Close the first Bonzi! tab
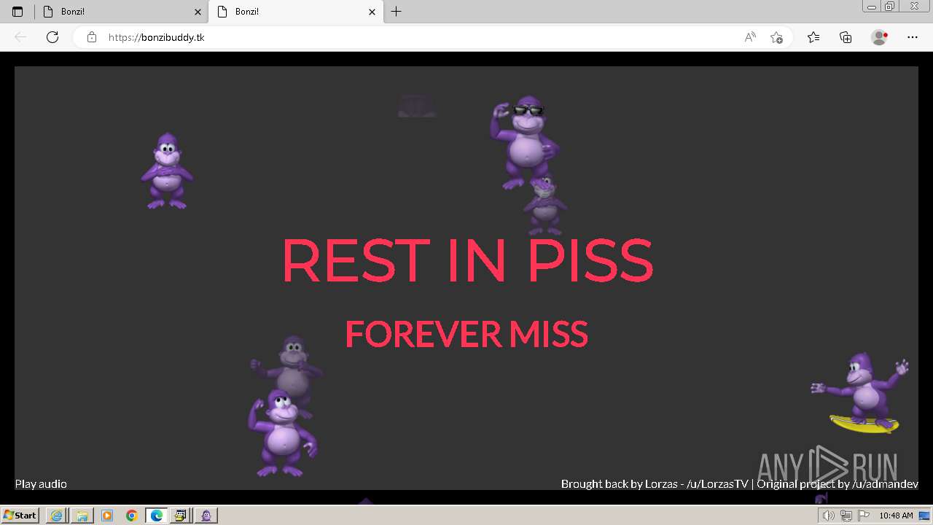This screenshot has height=525, width=933. (198, 12)
